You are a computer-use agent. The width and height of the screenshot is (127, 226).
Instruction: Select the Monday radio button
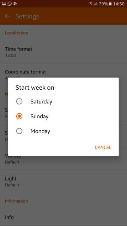coord(19,131)
